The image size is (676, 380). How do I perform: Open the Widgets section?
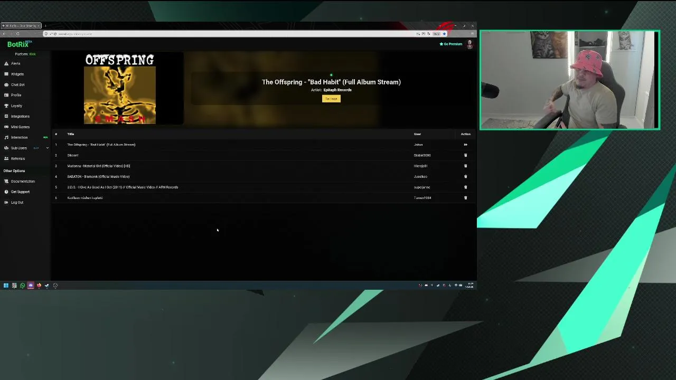pyautogui.click(x=17, y=74)
